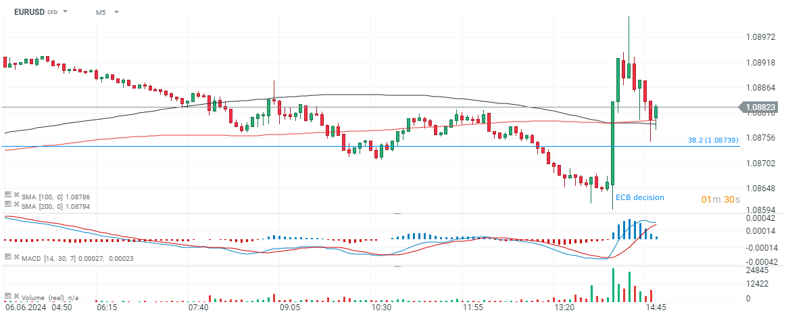Click the 13:20 time axis label
786x319 pixels.
tap(564, 306)
